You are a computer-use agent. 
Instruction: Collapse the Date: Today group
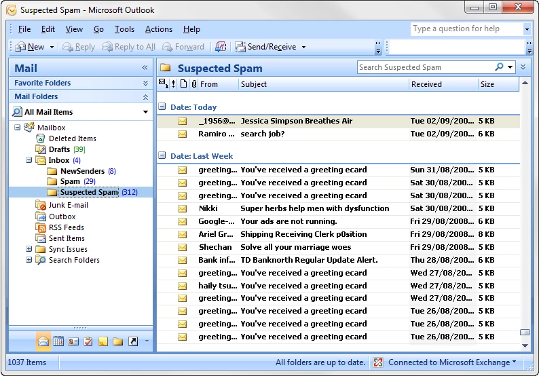[162, 107]
